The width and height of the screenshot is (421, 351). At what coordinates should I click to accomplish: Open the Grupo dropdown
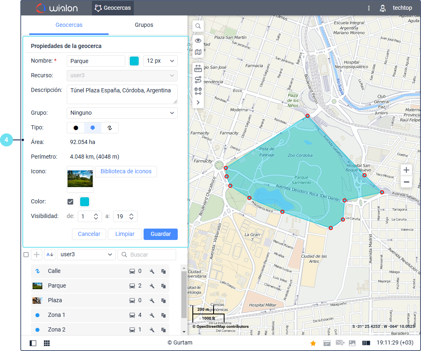pyautogui.click(x=122, y=113)
